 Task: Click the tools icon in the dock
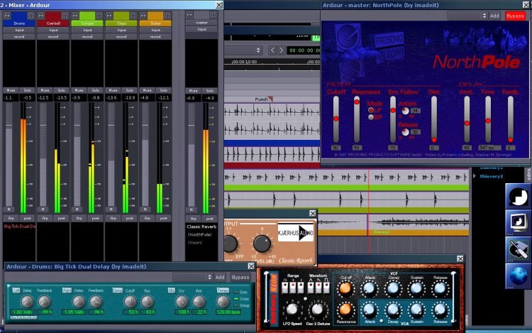(518, 249)
